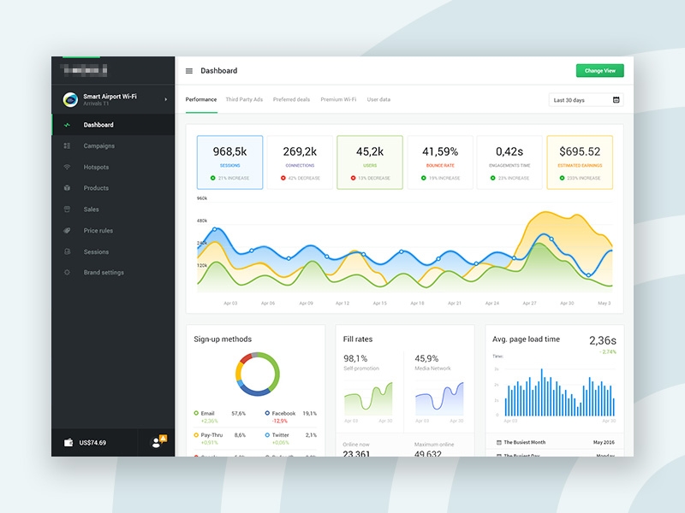Select the Sessions metric card
The height and width of the screenshot is (513, 685).
(x=229, y=162)
